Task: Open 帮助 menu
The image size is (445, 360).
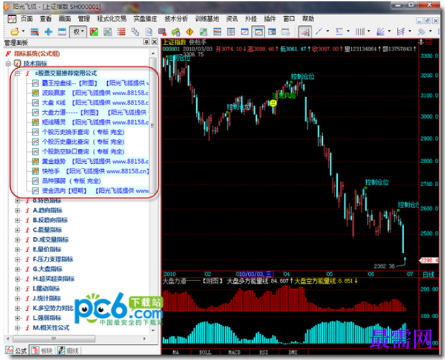Action: pyautogui.click(x=308, y=19)
